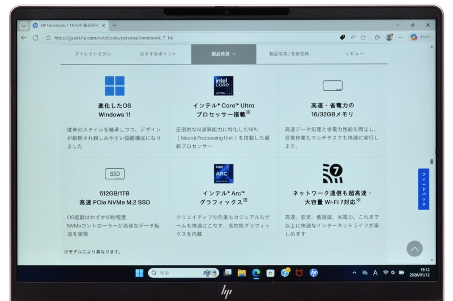Show hidden system tray icons
The width and height of the screenshot is (453, 301).
coord(354,273)
